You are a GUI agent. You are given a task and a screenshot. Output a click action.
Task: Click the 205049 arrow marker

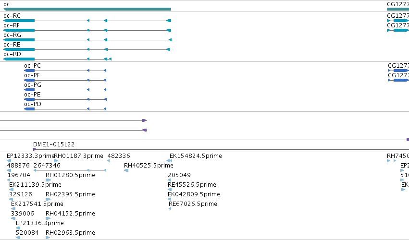tap(169, 180)
